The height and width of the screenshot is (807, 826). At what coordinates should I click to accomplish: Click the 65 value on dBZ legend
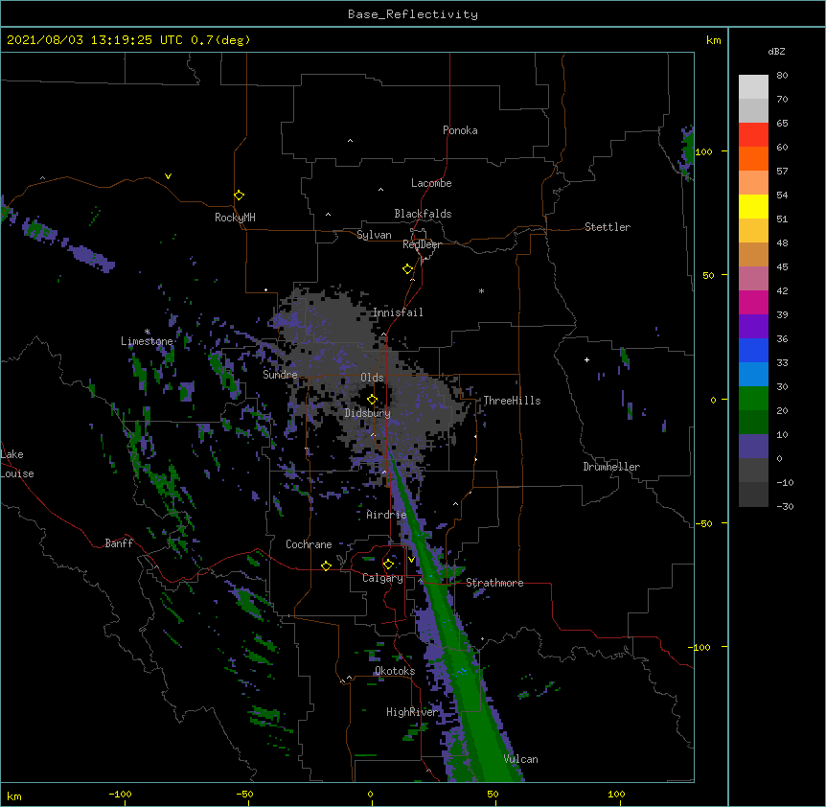tap(782, 124)
